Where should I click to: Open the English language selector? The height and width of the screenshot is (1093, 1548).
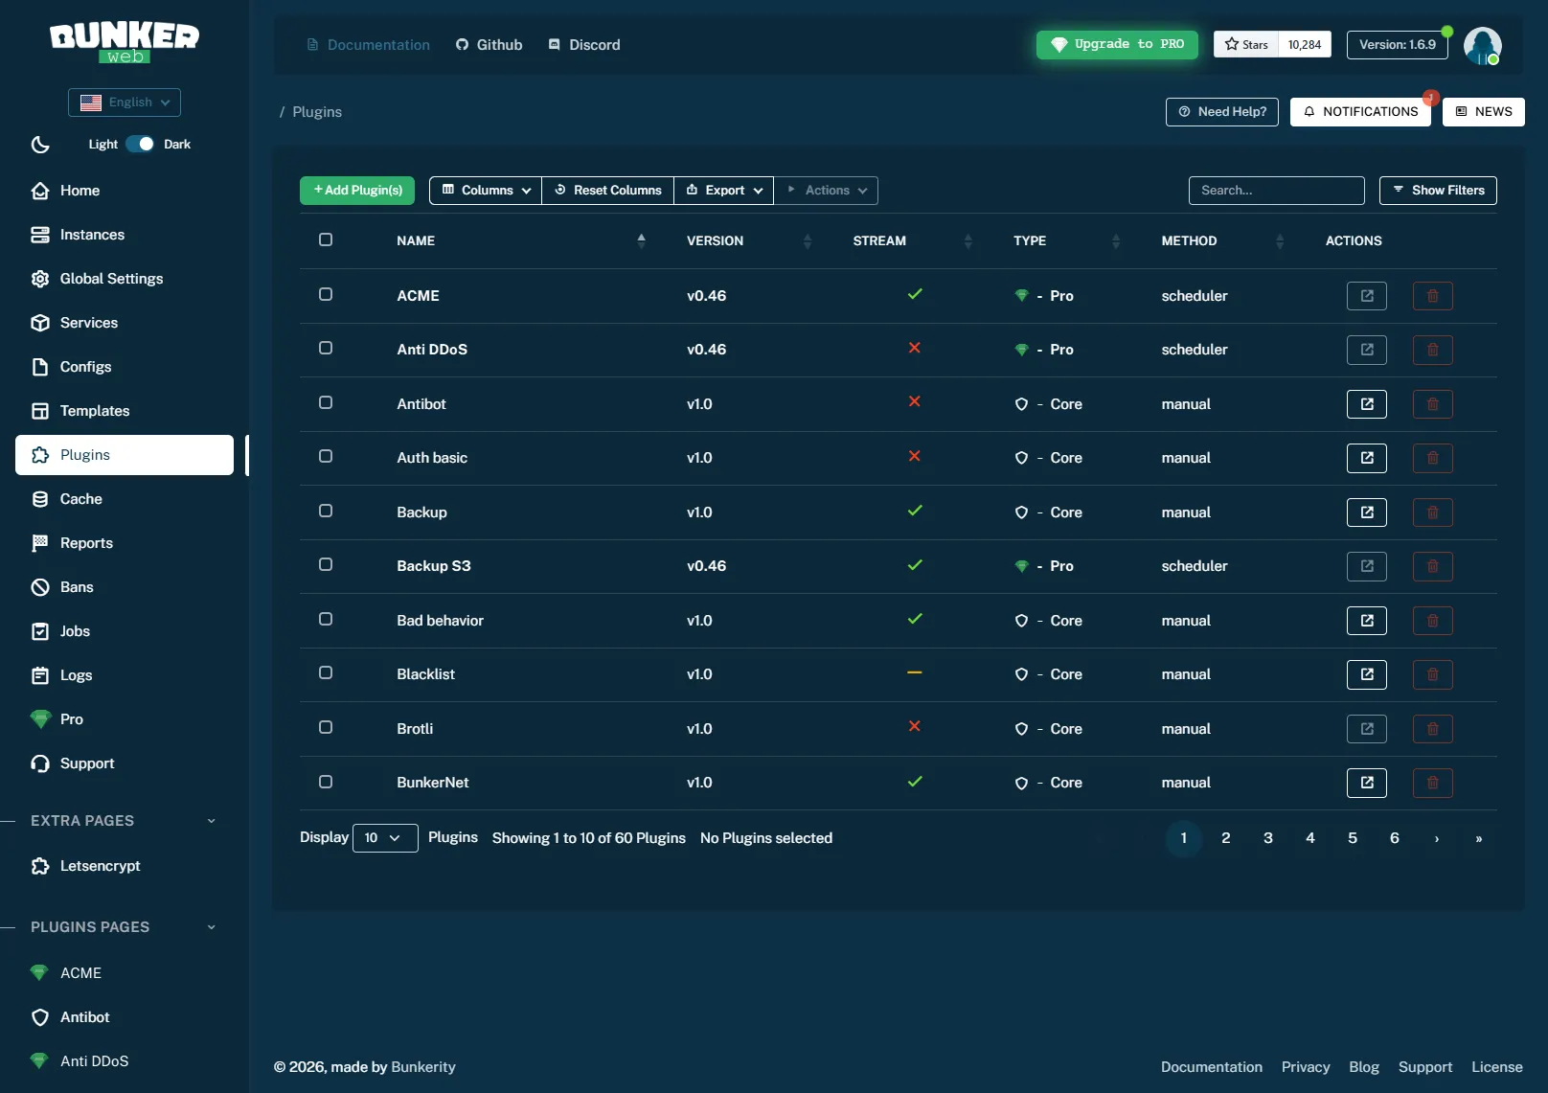point(124,102)
